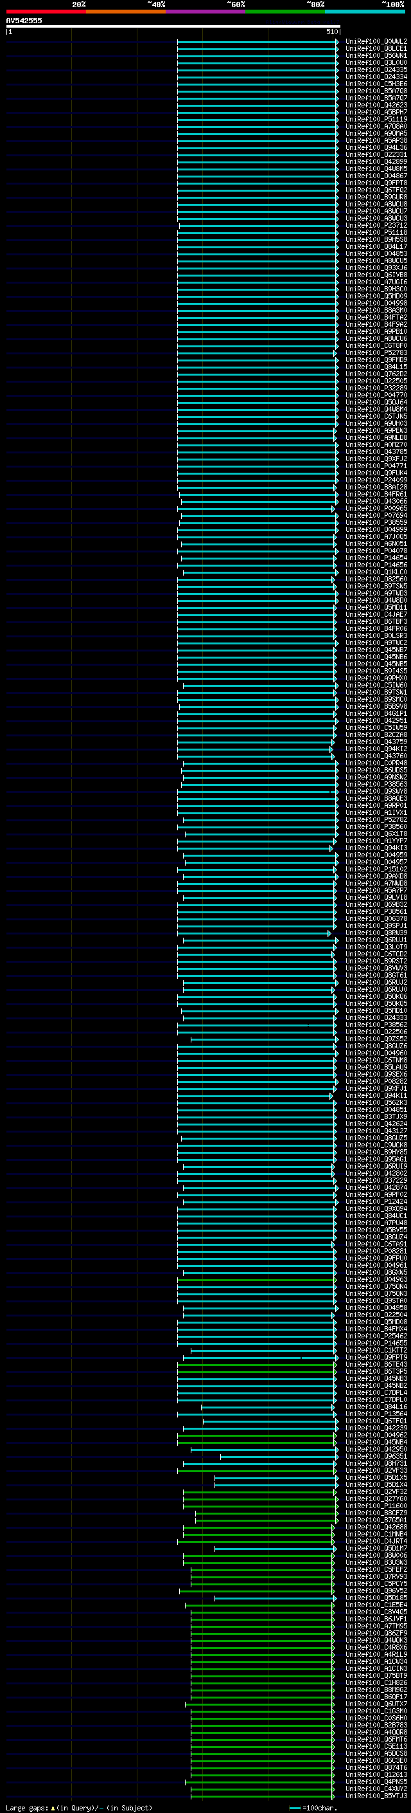Click the alignment bar for UniRef100_P23712
The height and width of the screenshot is (1813, 411).
pos(259,225)
